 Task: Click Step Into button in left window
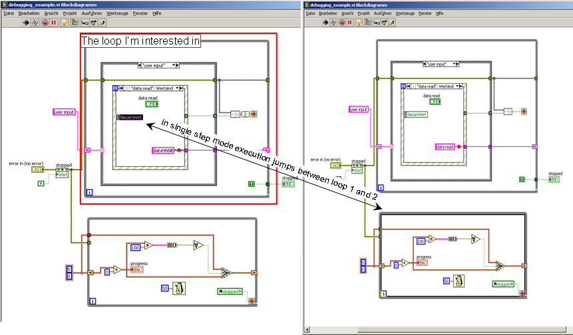click(x=85, y=23)
